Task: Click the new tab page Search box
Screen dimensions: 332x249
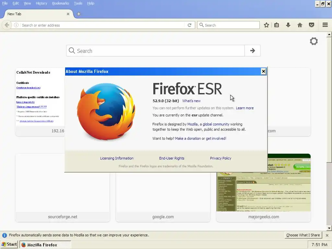Action: tap(155, 51)
